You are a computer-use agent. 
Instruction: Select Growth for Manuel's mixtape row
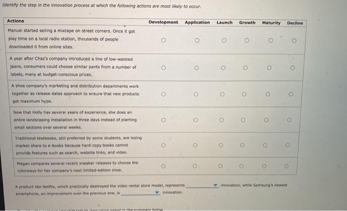[x=247, y=41]
